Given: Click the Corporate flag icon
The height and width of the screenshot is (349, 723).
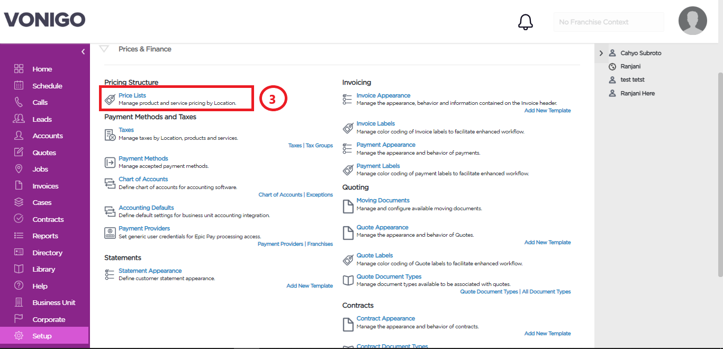Looking at the screenshot, I should [x=19, y=319].
